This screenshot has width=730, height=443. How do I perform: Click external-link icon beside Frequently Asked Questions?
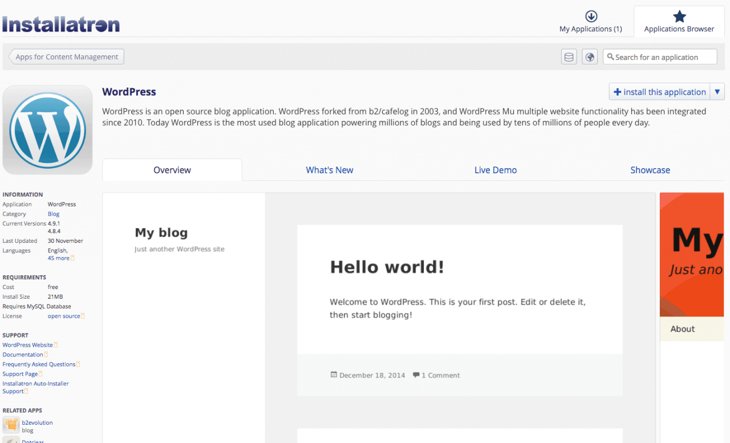pyautogui.click(x=78, y=364)
